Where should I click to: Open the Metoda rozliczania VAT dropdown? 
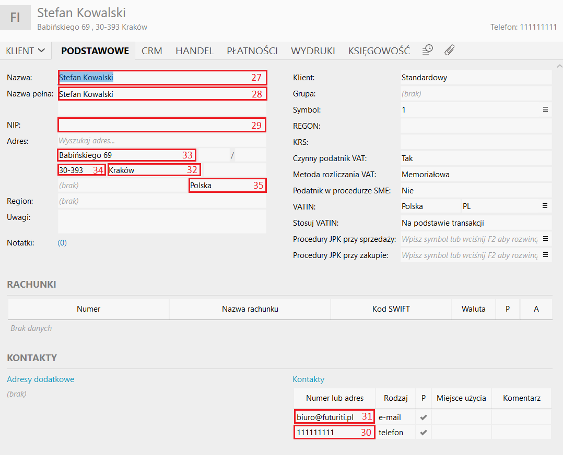[475, 175]
